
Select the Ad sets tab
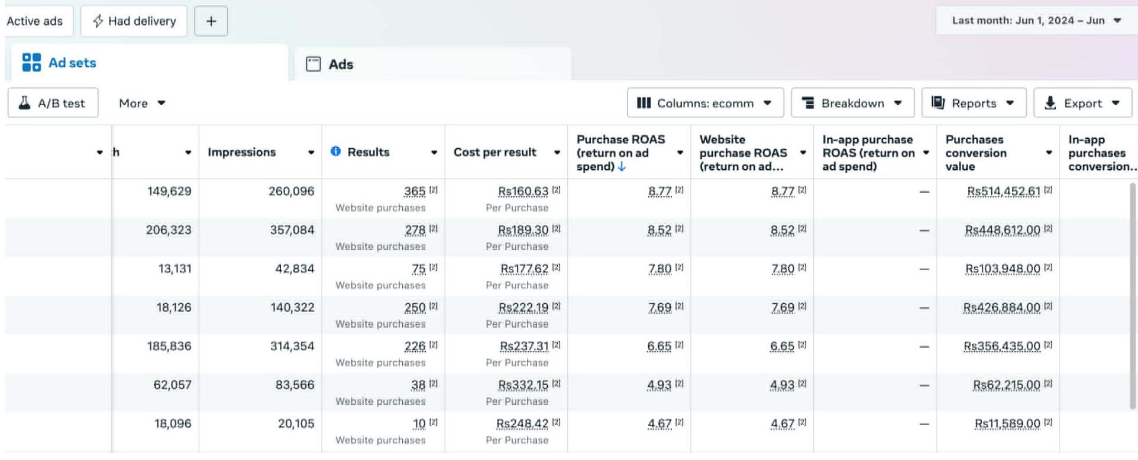72,63
